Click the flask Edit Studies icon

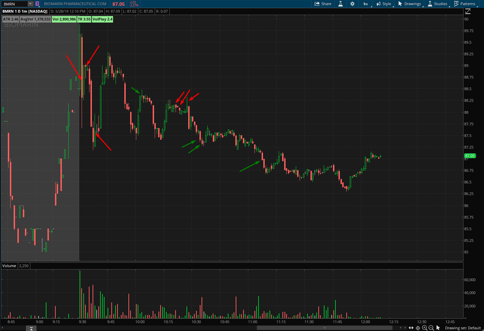pyautogui.click(x=341, y=4)
